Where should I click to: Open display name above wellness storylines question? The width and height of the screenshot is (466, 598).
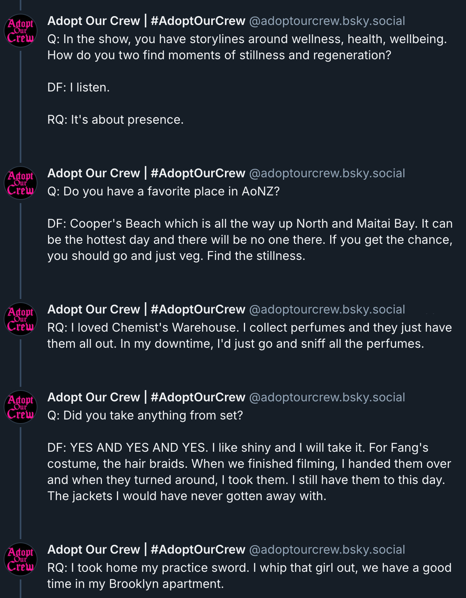pos(146,21)
